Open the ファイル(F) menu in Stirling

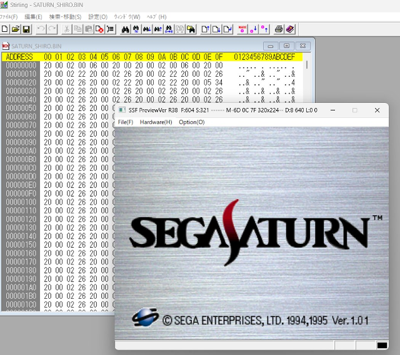click(9, 17)
